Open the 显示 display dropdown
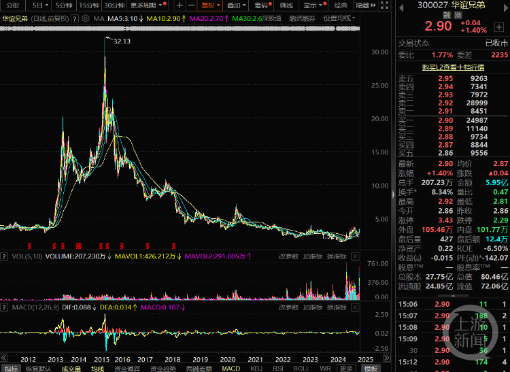This screenshot has height=372, width=510. [313, 5]
